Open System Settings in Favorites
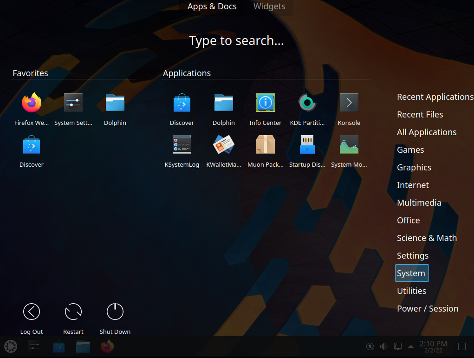This screenshot has height=358, width=474. [73, 103]
